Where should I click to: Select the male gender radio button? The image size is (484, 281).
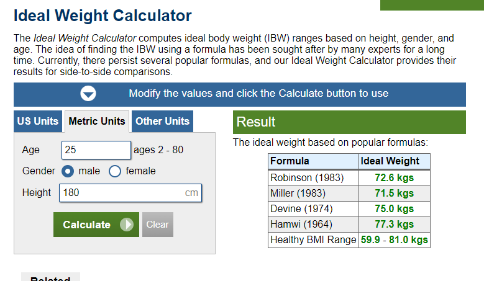coord(68,171)
